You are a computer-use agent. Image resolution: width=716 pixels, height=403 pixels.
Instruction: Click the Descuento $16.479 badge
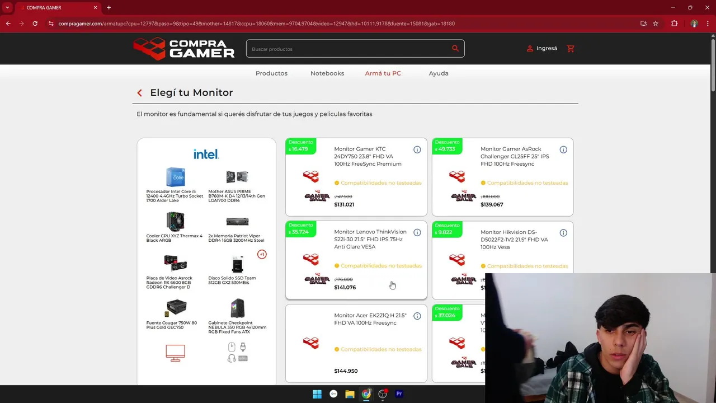300,146
